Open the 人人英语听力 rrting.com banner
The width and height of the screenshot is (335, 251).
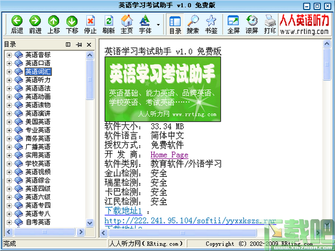click(x=304, y=25)
